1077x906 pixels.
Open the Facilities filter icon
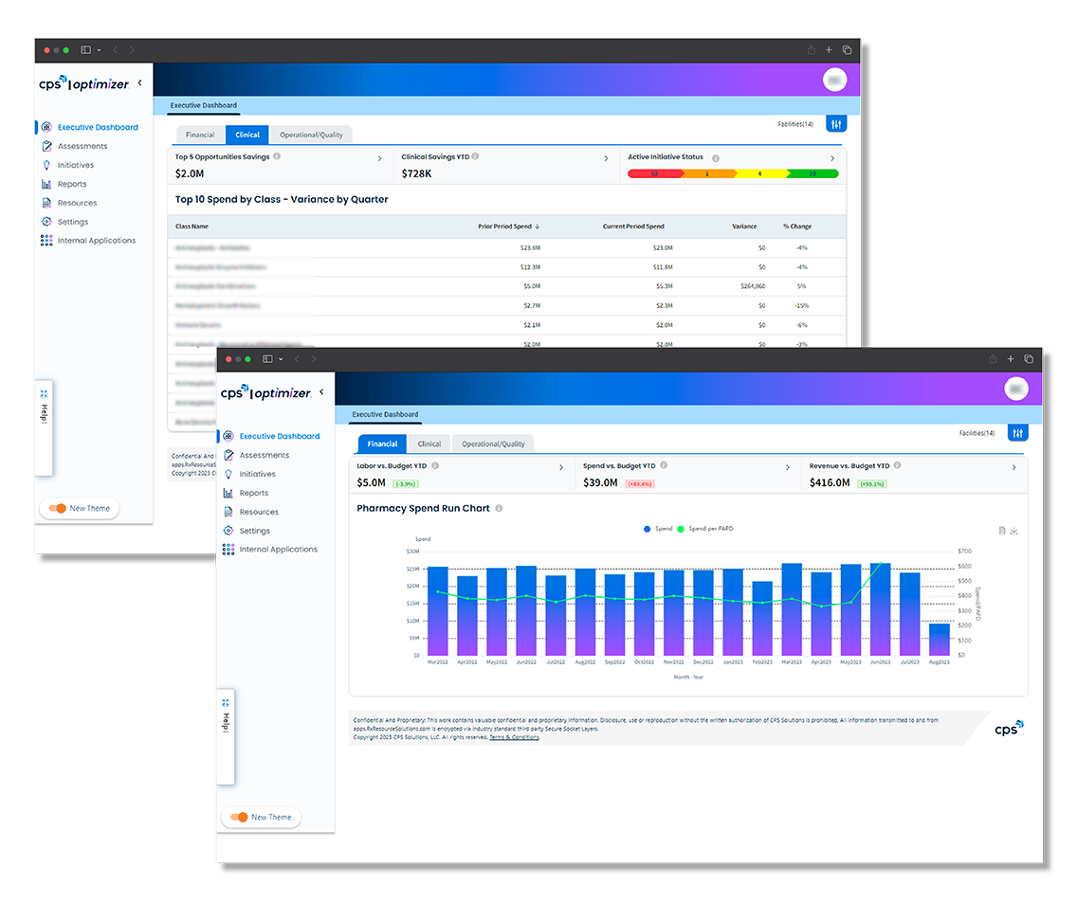click(1017, 432)
